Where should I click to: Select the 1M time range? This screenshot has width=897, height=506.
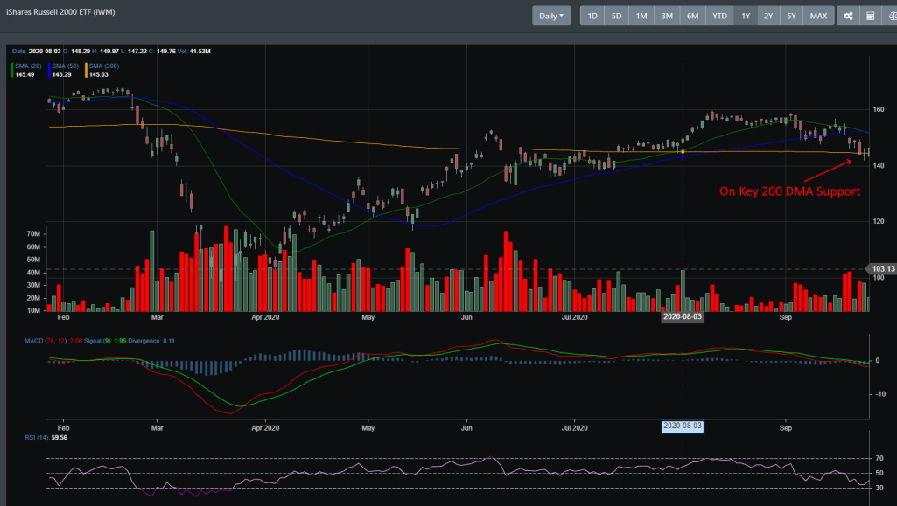tap(641, 16)
